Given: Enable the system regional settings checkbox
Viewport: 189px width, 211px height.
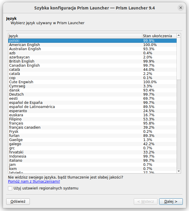Looking at the screenshot, I should click(x=10, y=188).
